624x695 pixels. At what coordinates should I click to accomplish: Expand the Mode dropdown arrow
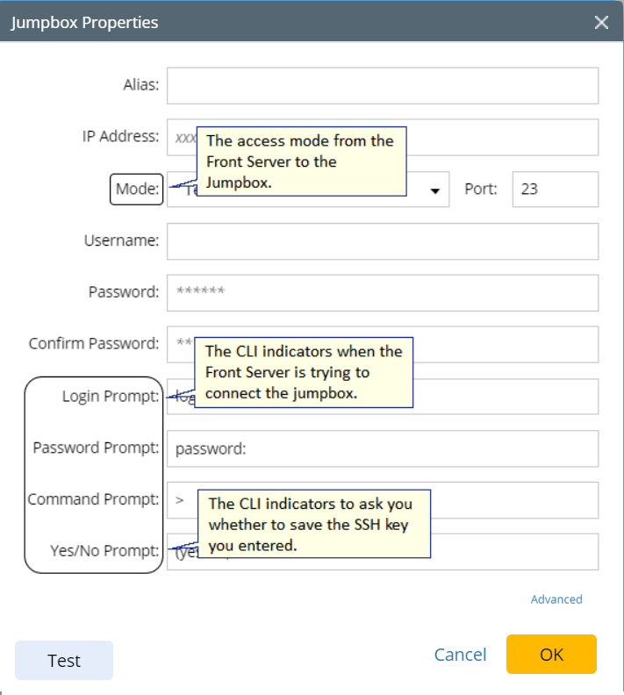(434, 190)
